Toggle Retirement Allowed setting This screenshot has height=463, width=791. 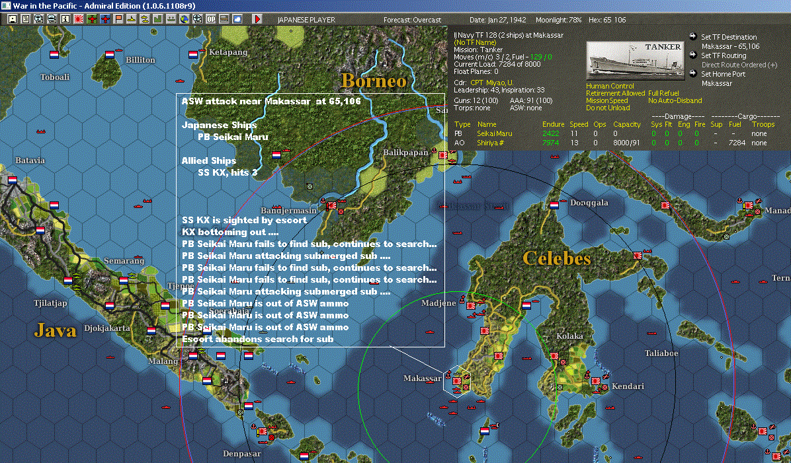pyautogui.click(x=616, y=93)
